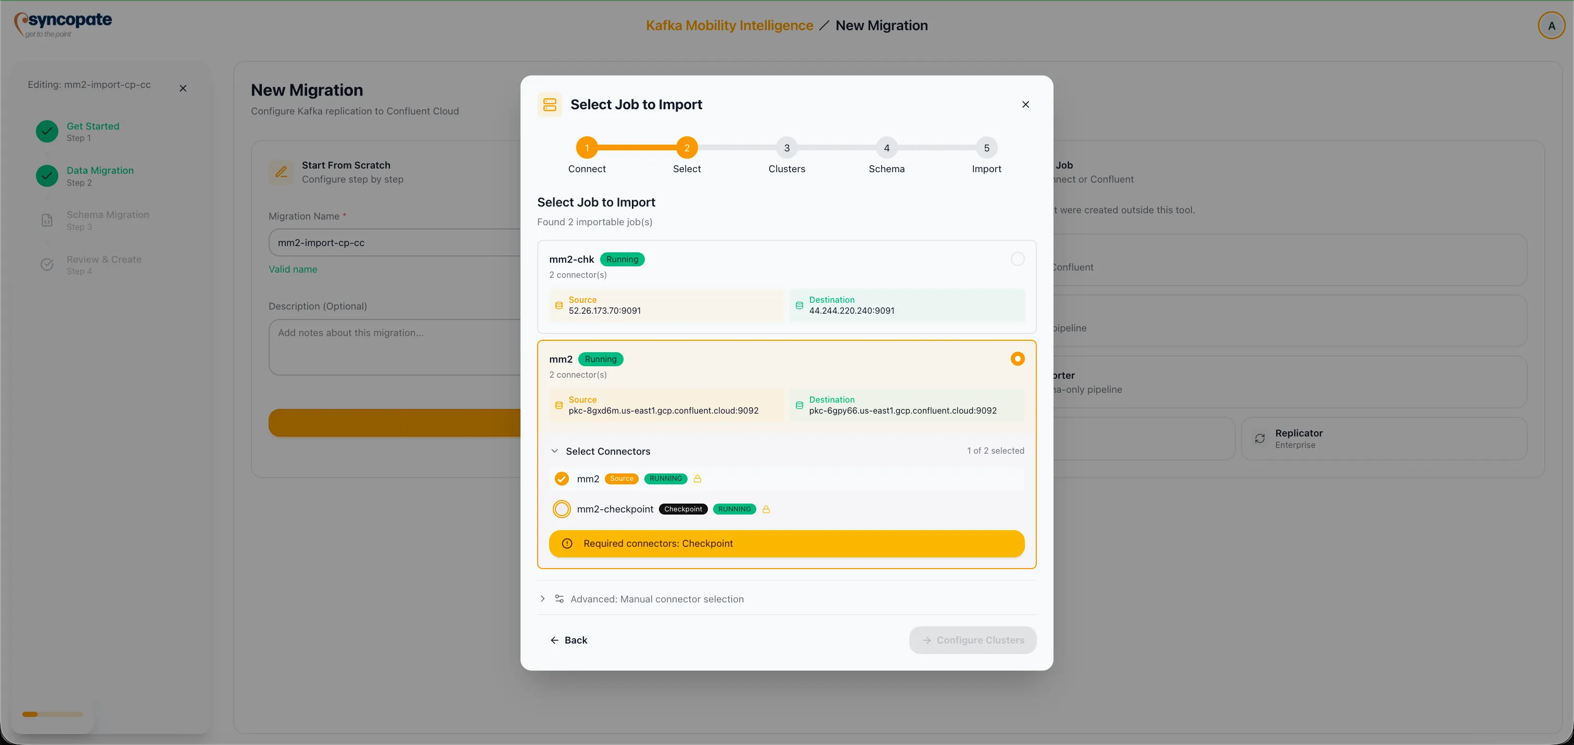Go to the Clusters step in the wizard
This screenshot has height=745, width=1574.
point(786,147)
